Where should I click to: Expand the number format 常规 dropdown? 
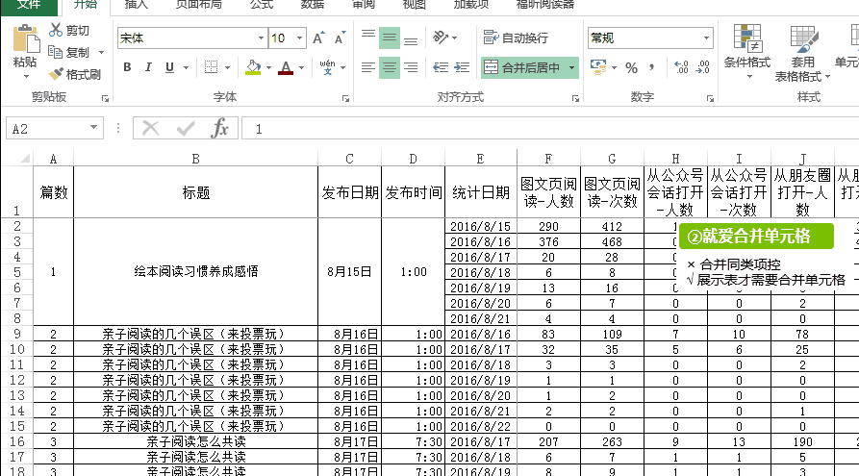(706, 38)
